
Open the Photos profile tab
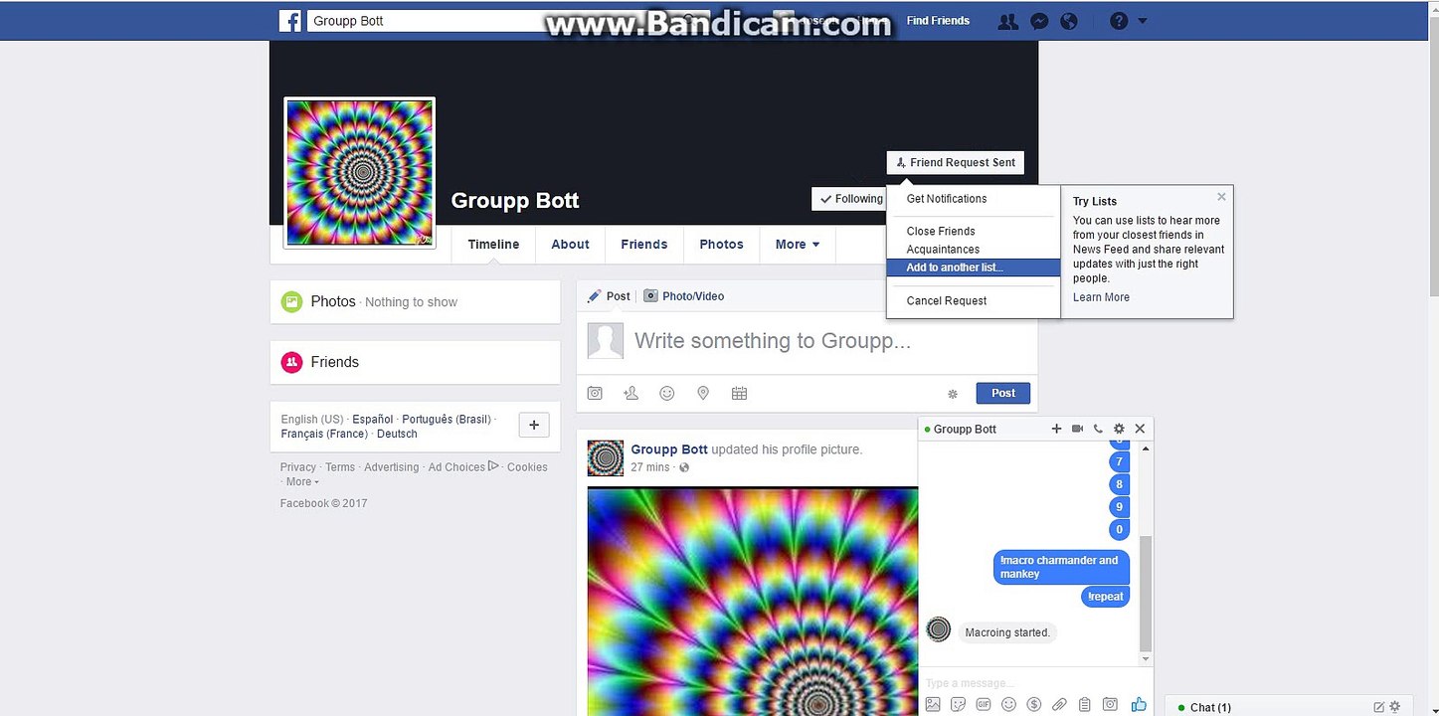(722, 245)
